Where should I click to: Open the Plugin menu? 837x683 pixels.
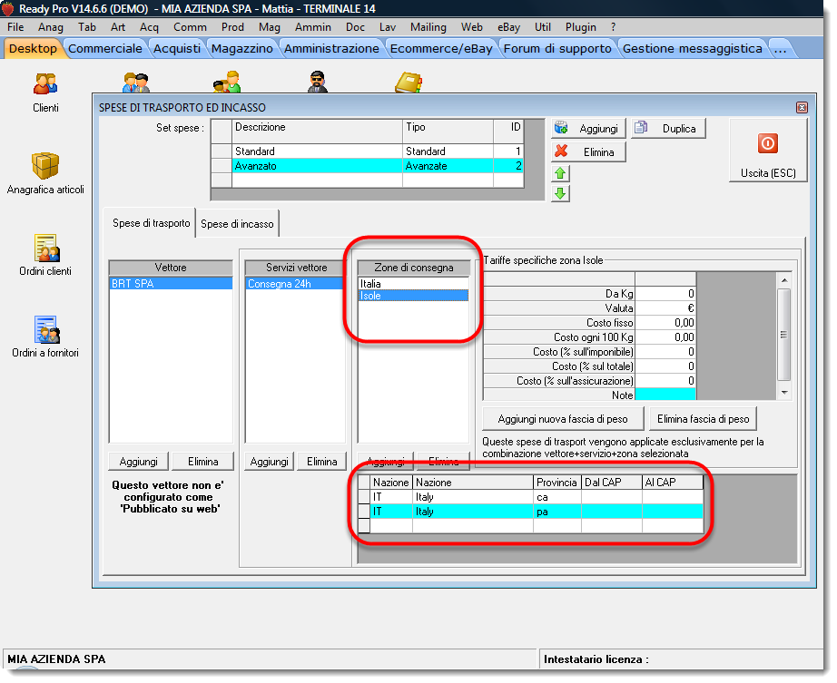[581, 27]
